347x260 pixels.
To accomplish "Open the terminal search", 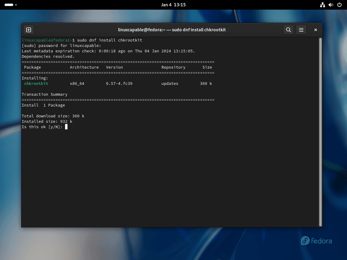I will click(x=288, y=29).
